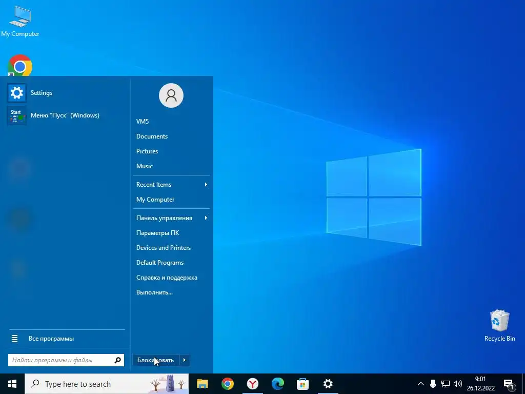The width and height of the screenshot is (525, 394).
Task: Open Settings gear on taskbar
Action: (x=328, y=384)
